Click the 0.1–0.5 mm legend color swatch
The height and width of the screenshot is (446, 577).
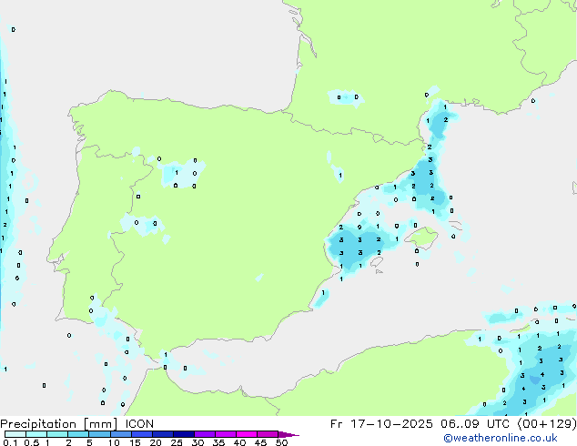(15, 434)
